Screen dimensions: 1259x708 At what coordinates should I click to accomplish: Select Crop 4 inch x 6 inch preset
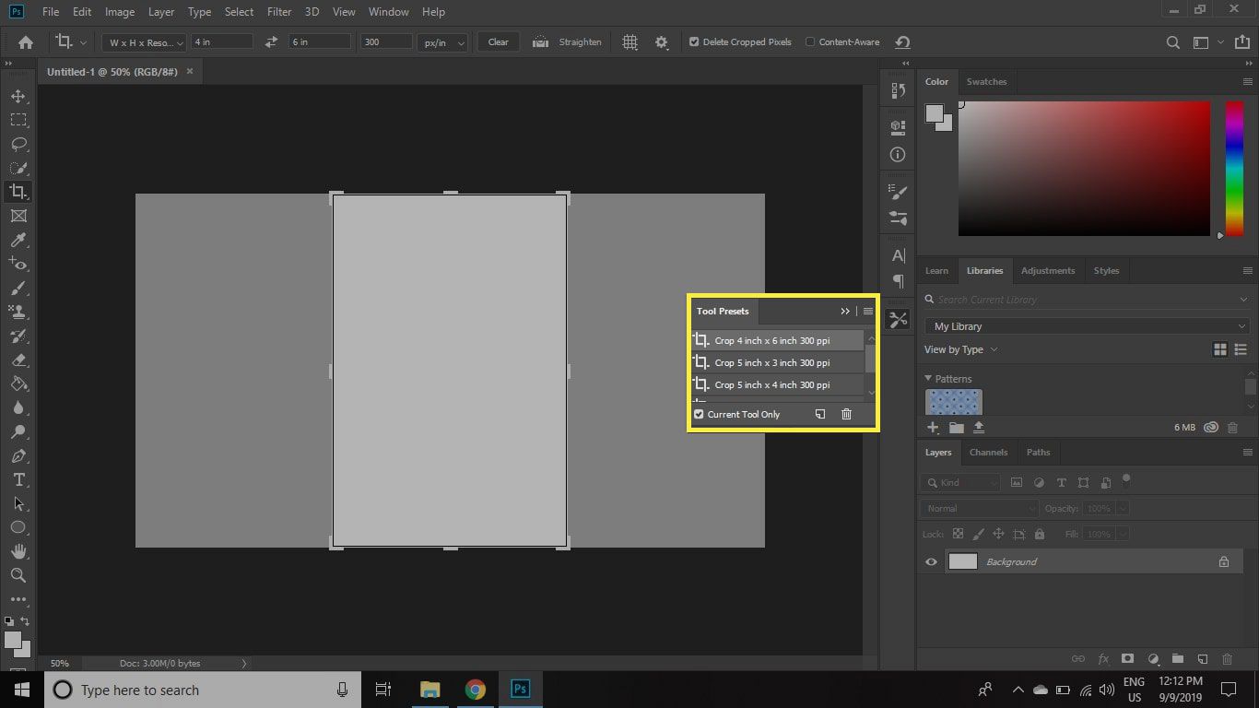778,340
